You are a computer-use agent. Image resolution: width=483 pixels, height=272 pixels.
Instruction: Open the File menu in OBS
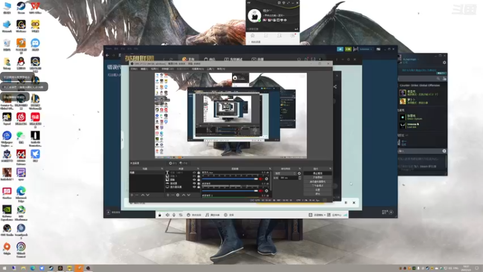tap(133, 69)
